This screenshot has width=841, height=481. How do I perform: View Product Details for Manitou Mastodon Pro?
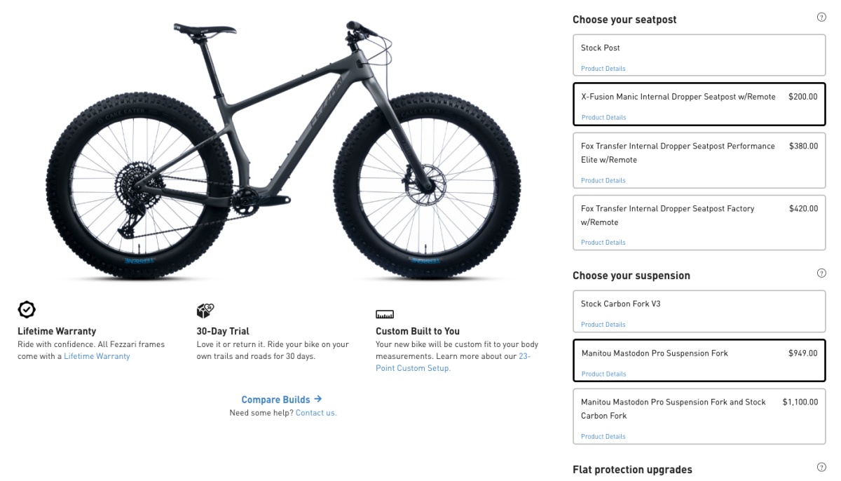(603, 374)
